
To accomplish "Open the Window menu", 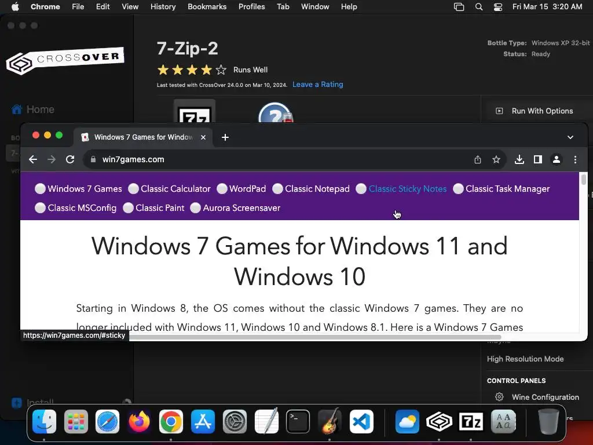I will 315,6.
